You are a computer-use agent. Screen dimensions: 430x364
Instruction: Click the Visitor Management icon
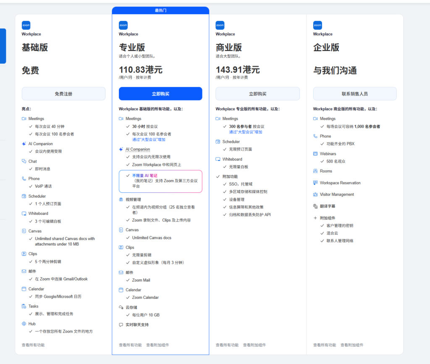pos(315,194)
